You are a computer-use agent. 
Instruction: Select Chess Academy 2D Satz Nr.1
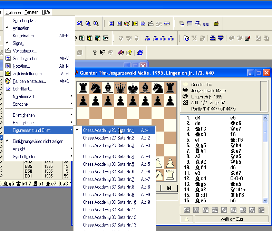click(x=115, y=130)
